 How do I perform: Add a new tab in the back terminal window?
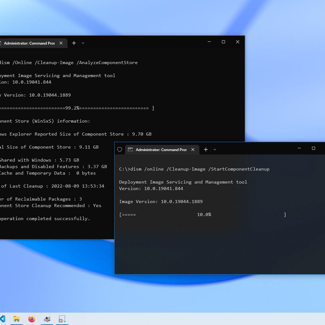pyautogui.click(x=74, y=43)
